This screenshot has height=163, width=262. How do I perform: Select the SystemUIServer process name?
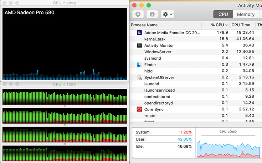(159, 77)
